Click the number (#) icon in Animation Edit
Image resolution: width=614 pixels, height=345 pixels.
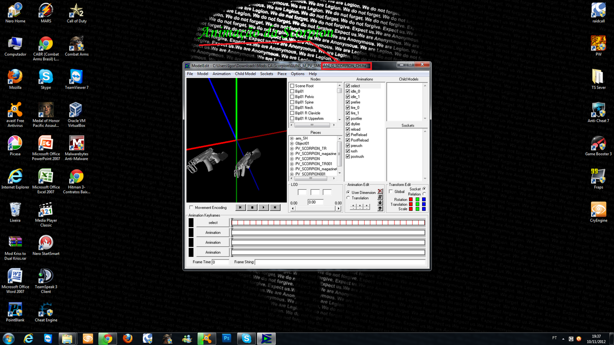[380, 197]
